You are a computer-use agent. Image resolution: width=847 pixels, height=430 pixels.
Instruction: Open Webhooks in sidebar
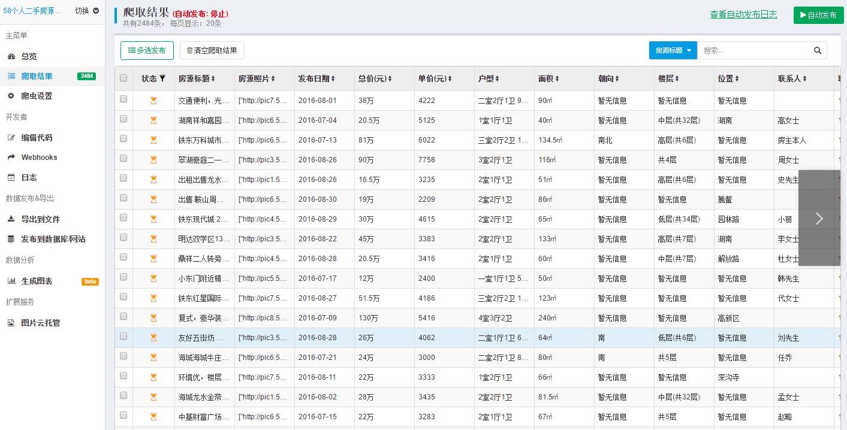coord(39,158)
